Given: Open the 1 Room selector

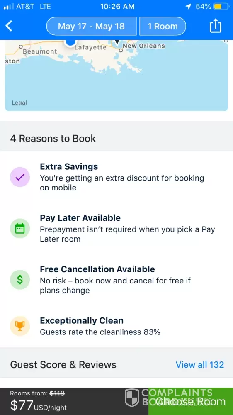Looking at the screenshot, I should point(163,26).
